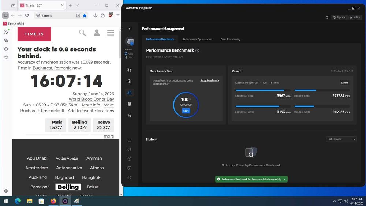
Task: Click the Performance Benchmark info question icon
Action: click(197, 50)
